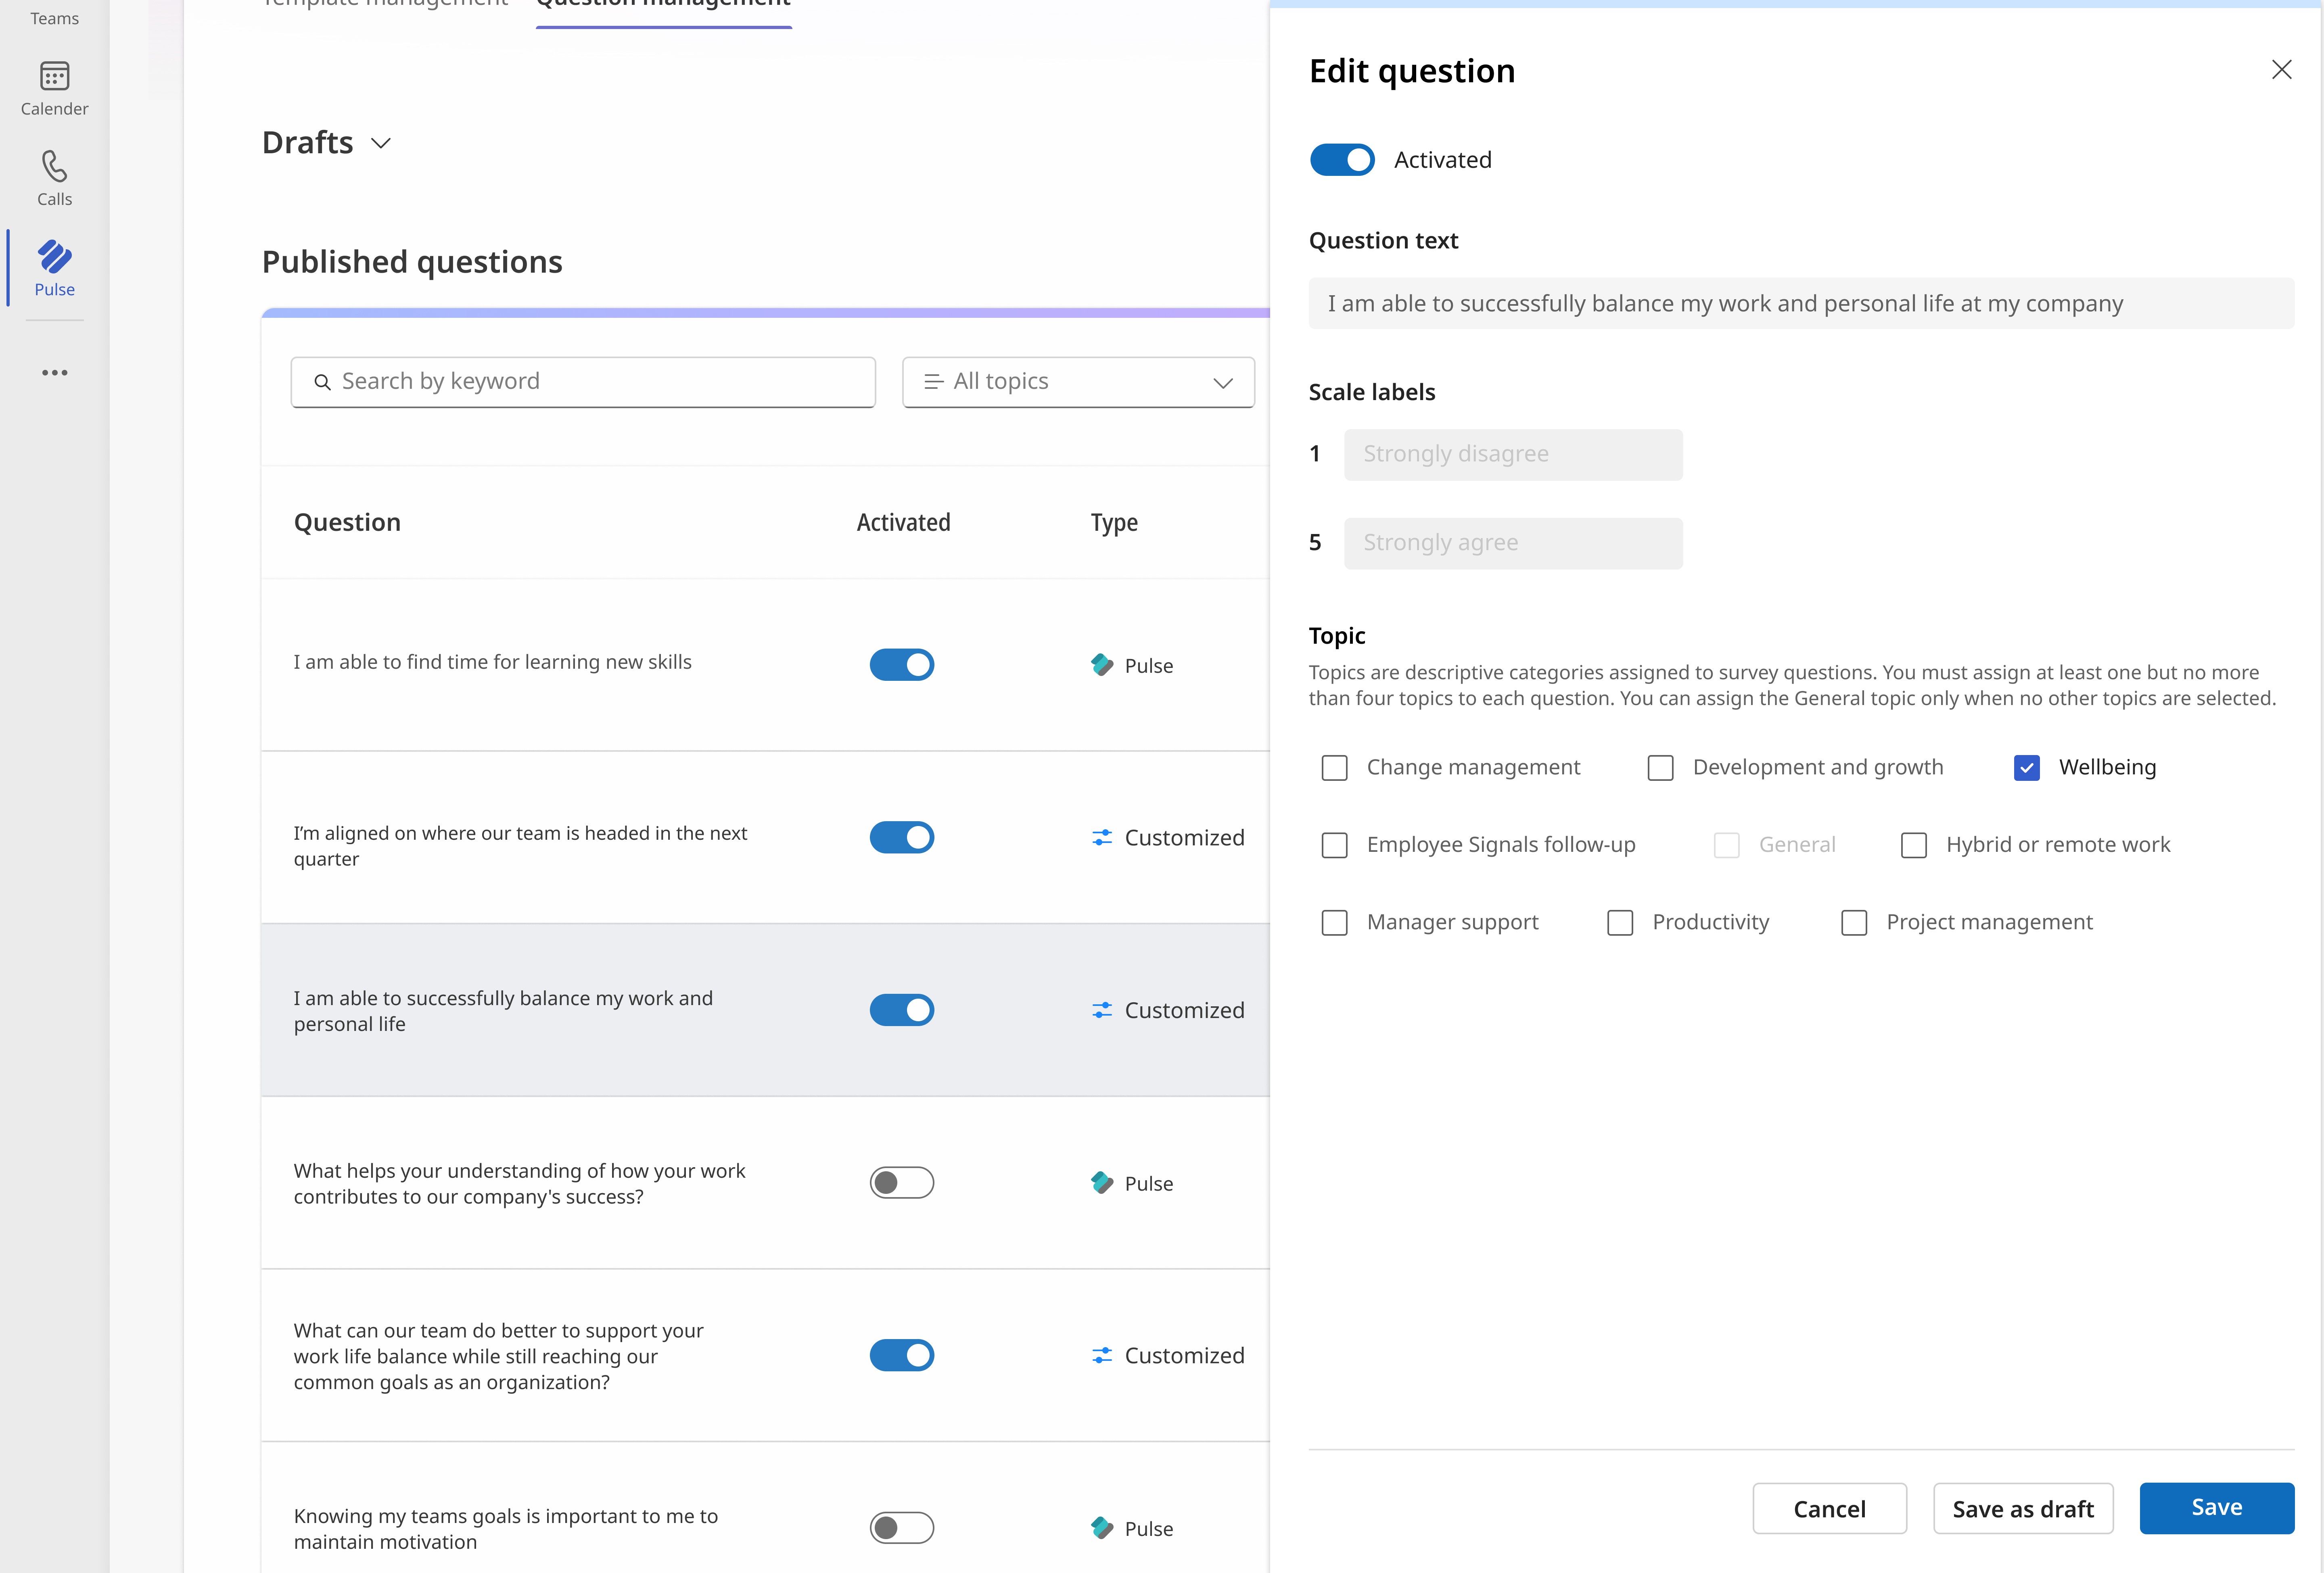This screenshot has width=2324, height=1573.
Task: Click the Pulse type icon on learning skills row
Action: tap(1101, 665)
